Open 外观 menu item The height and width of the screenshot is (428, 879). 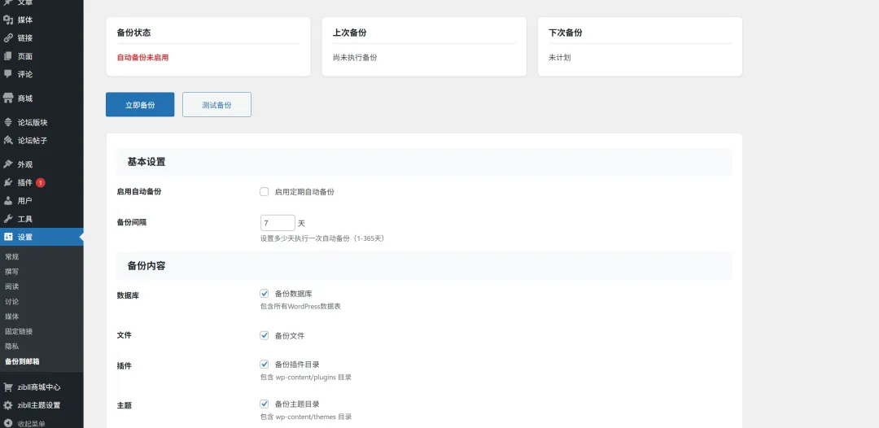coord(42,164)
